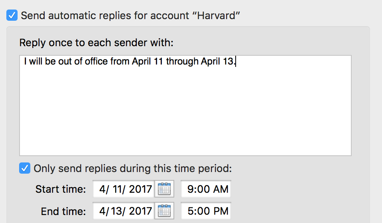Viewport: 382px width, 223px height.
Task: Select the month 4 in the End time date
Action: pyautogui.click(x=102, y=211)
